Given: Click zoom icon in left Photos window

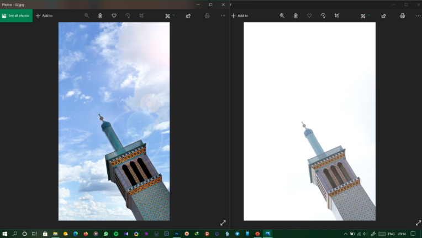Looking at the screenshot, I should point(87,15).
